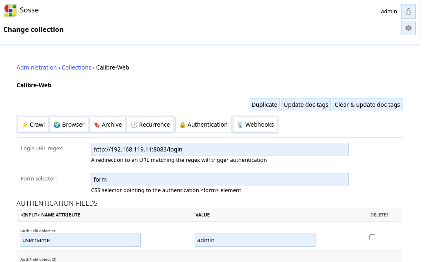424x262 pixels.
Task: Edit the admin value field
Action: pyautogui.click(x=255, y=240)
